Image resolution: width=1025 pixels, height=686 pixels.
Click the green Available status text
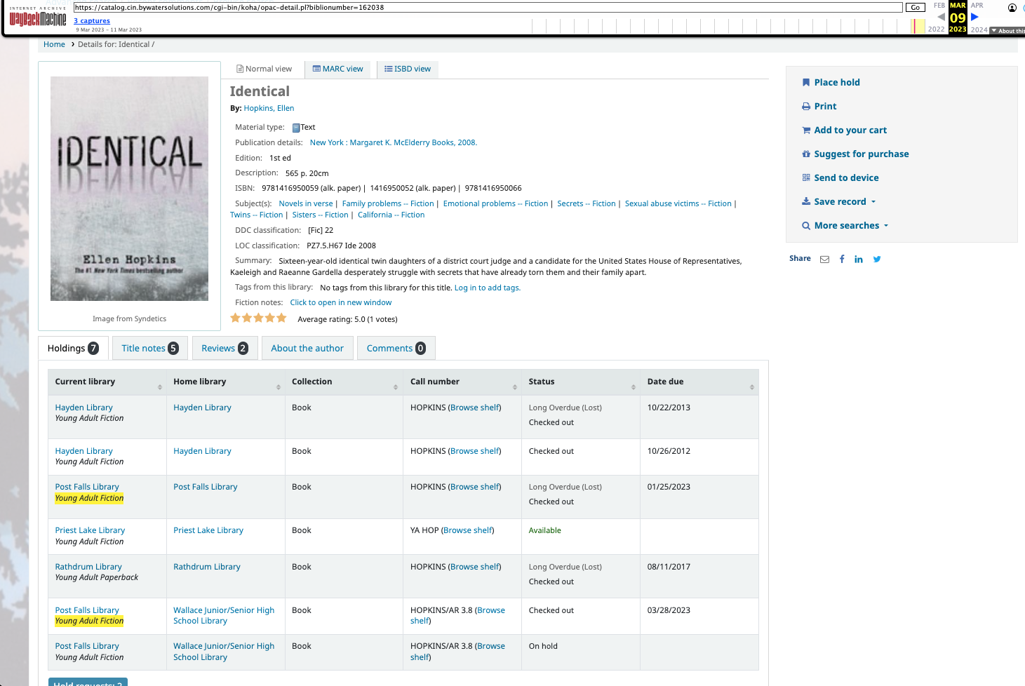pyautogui.click(x=545, y=530)
